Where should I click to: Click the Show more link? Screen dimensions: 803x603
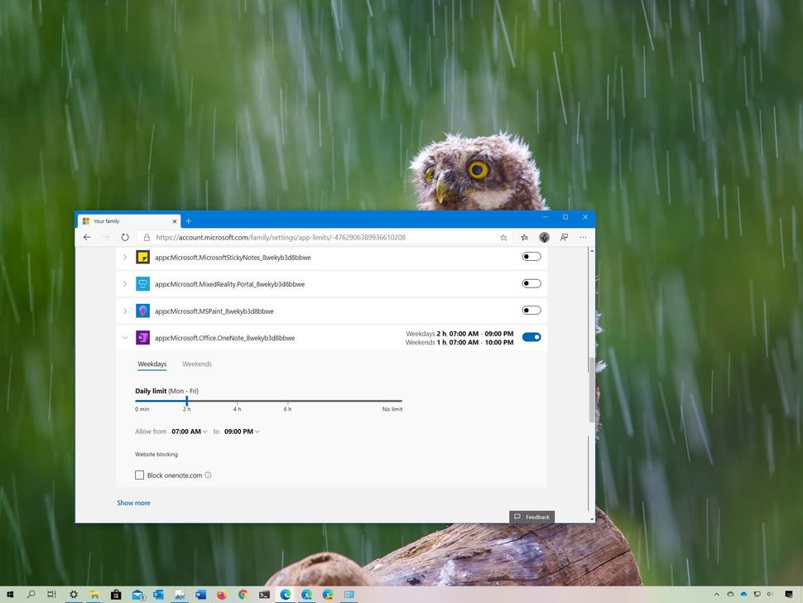[133, 503]
